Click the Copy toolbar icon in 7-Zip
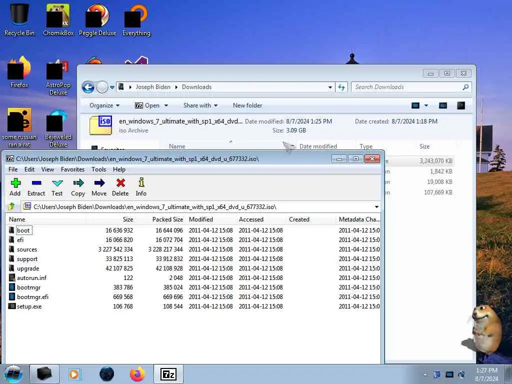 (78, 187)
